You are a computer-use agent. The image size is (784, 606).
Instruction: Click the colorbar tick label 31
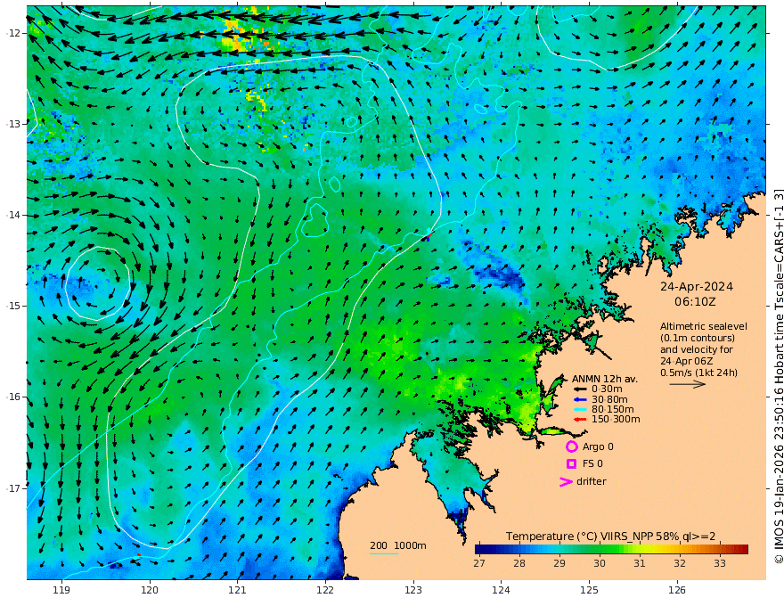point(639,563)
